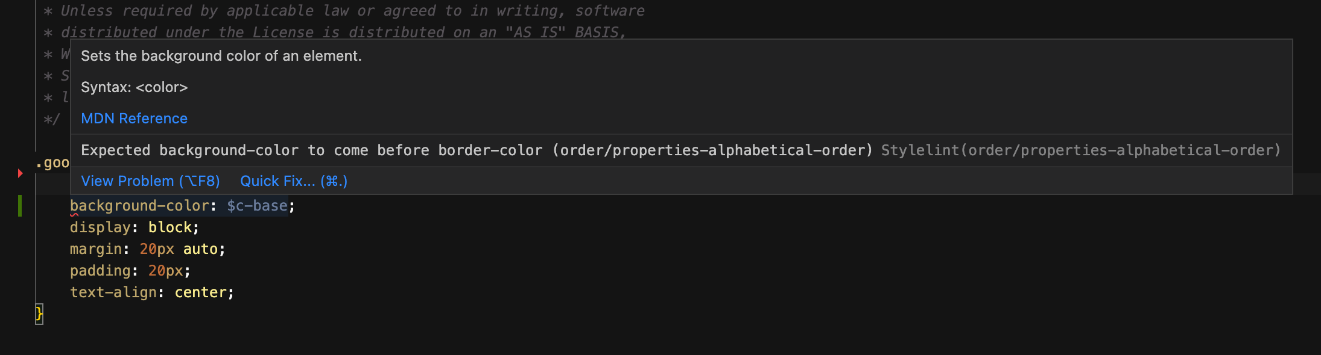Select the block value
The width and height of the screenshot is (1321, 355).
tap(171, 227)
